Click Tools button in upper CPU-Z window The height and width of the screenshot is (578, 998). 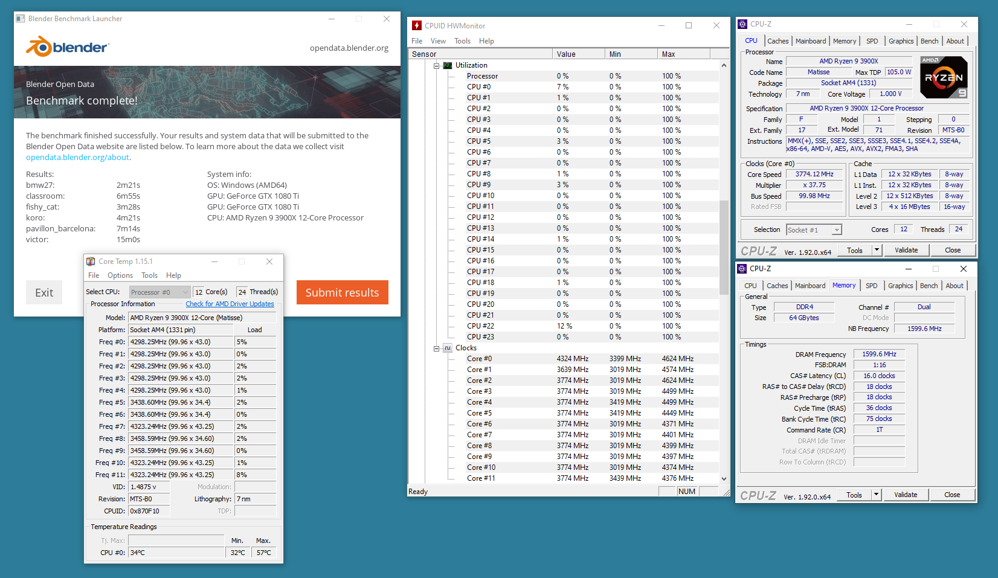coord(855,250)
